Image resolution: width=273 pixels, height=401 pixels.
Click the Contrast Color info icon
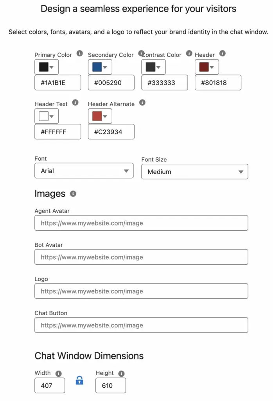pos(189,53)
